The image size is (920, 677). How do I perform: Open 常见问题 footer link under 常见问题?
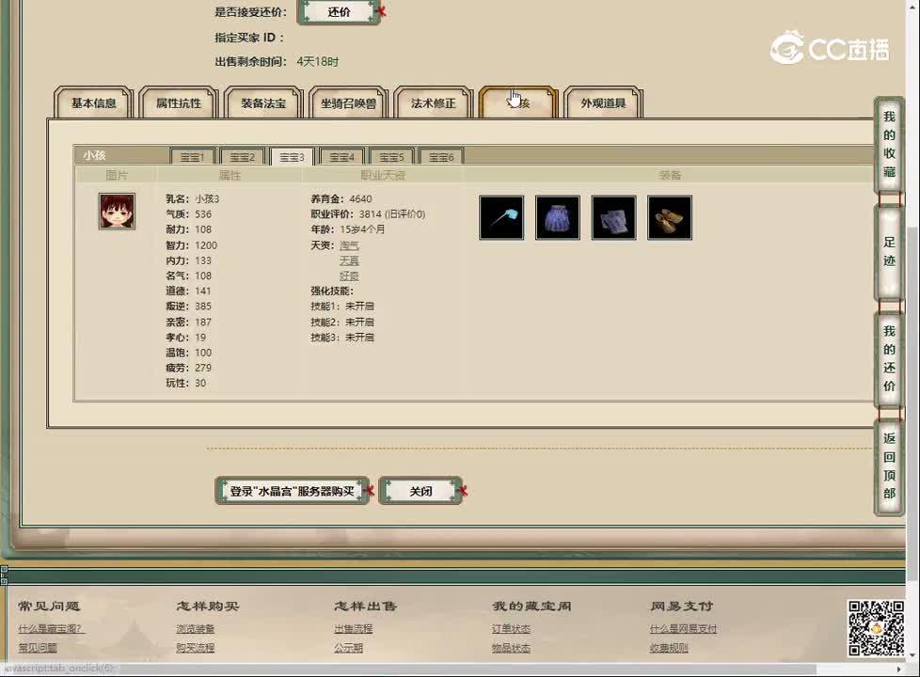tap(38, 648)
